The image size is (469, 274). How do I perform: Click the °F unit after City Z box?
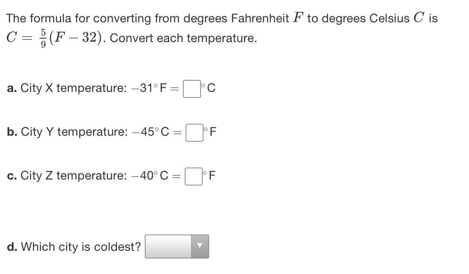coord(210,176)
